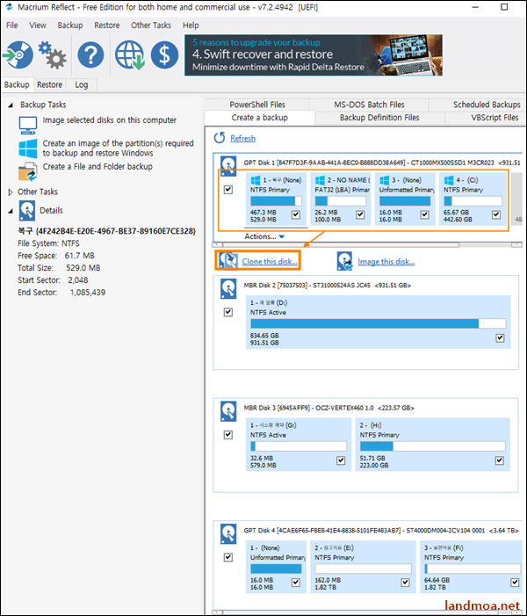Uncheck the D: partition checkbox
The image size is (527, 616).
[500, 337]
